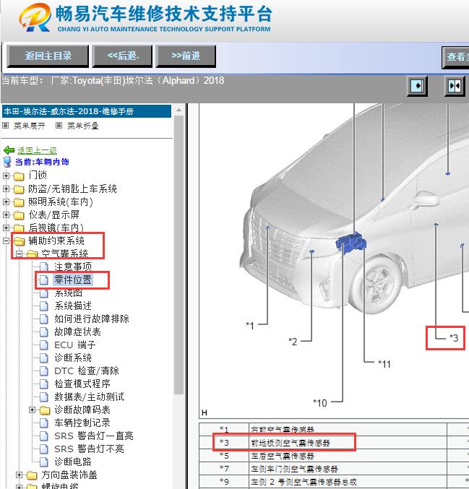Select the 仪表/显示屏 folder icon

click(19, 215)
